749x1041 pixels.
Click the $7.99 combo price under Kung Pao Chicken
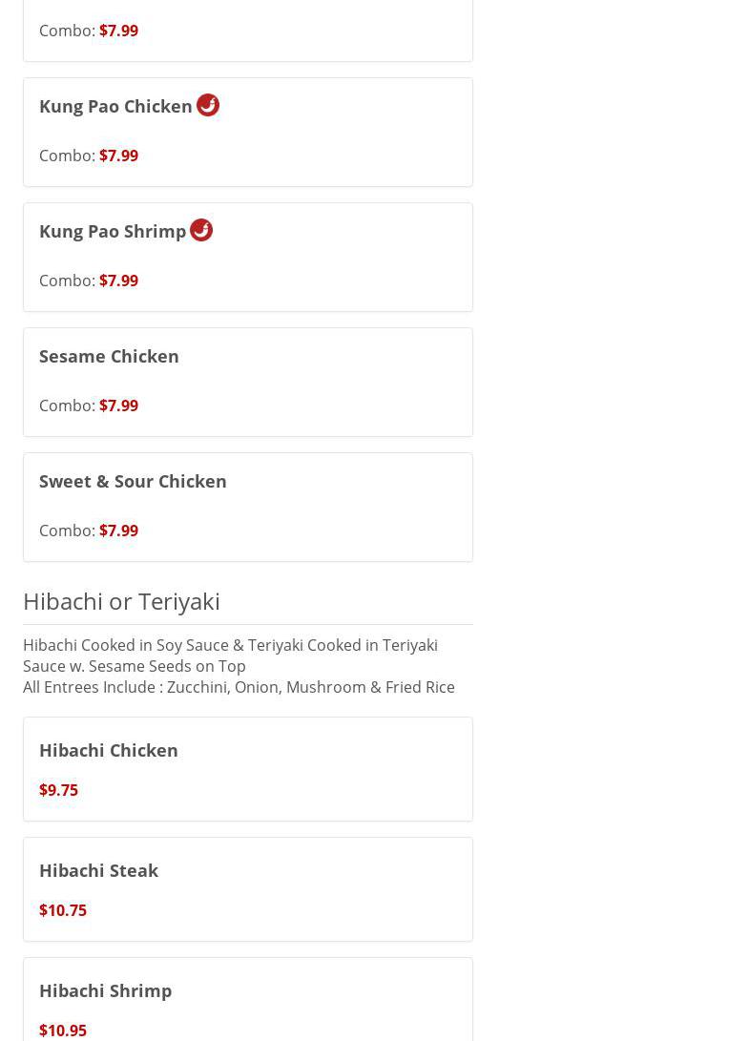[118, 156]
